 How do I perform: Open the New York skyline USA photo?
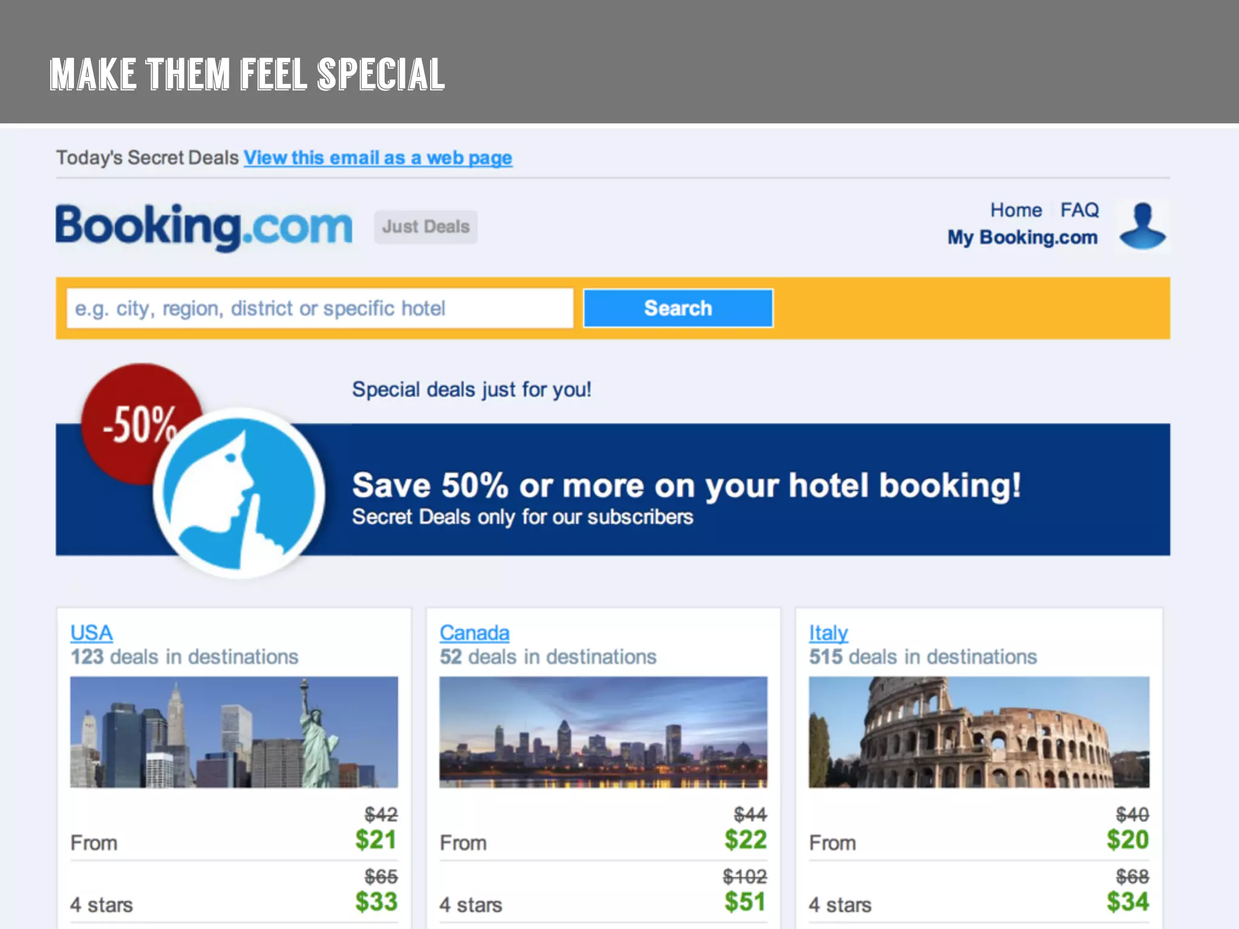pos(234,732)
